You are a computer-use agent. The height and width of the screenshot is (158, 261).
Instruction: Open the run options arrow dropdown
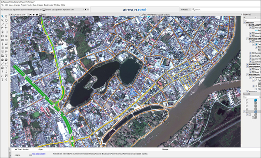(88, 10)
